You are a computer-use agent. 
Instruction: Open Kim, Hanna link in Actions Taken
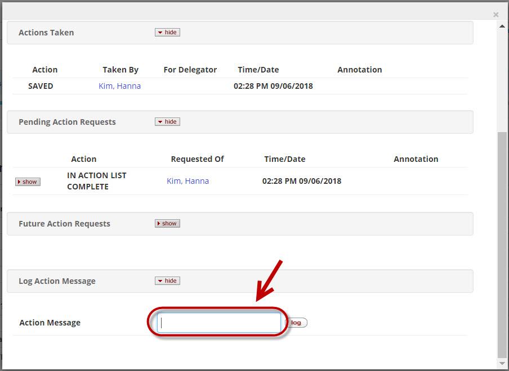tap(119, 86)
